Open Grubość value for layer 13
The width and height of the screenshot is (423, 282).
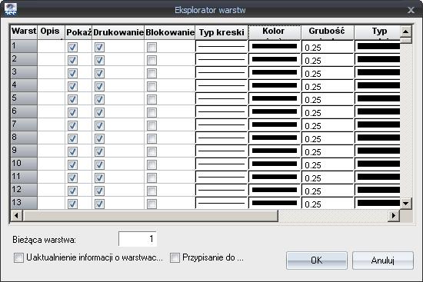328,203
